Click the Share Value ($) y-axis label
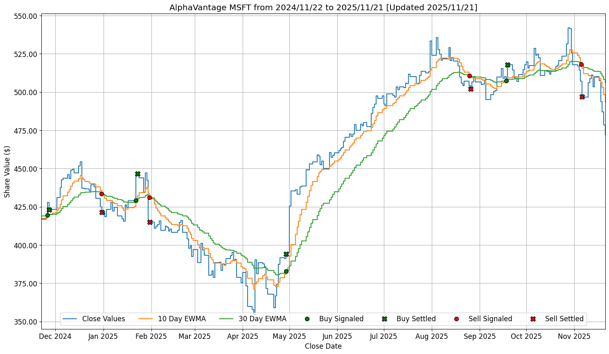Viewport: 609px width, 354px height. (x=7, y=172)
